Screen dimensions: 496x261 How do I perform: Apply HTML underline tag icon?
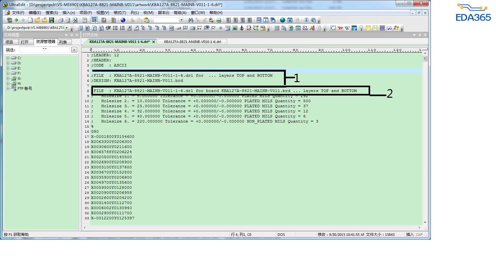coord(101,28)
